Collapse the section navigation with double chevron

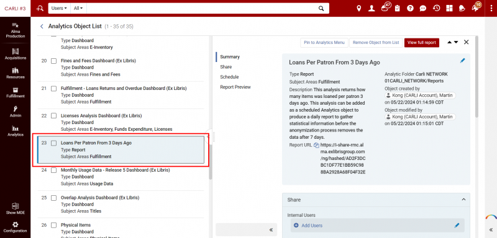click(271, 230)
